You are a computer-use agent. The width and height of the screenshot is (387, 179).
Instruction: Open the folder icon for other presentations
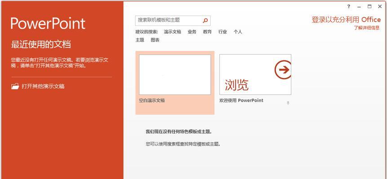pyautogui.click(x=15, y=86)
